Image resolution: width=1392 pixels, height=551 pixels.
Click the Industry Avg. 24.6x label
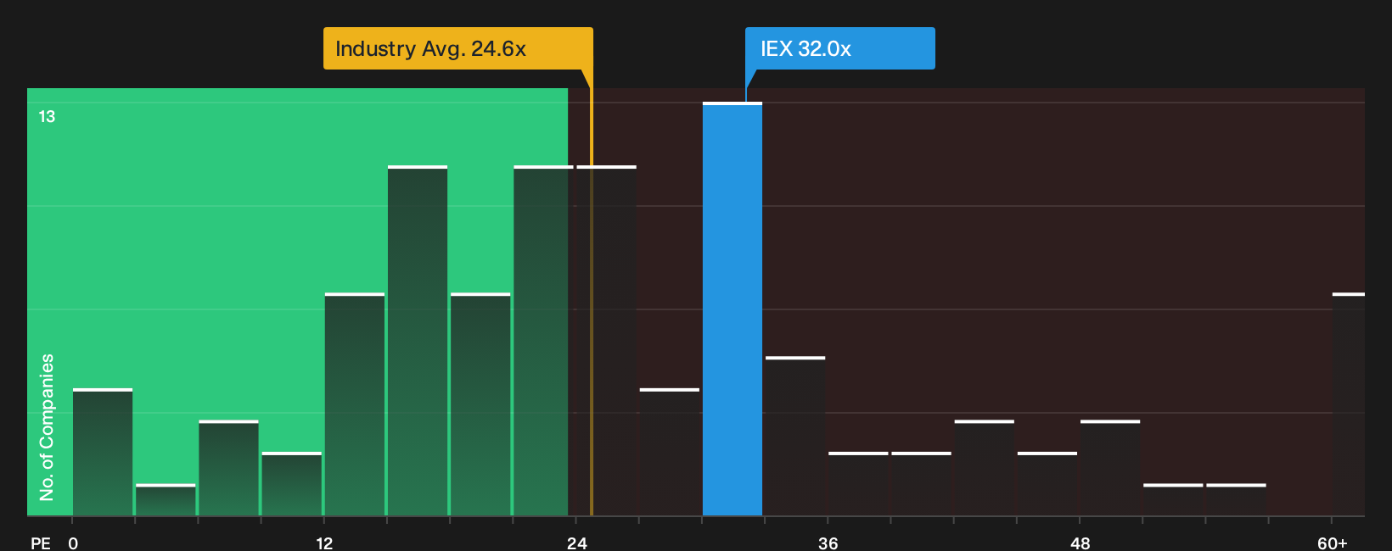point(457,48)
